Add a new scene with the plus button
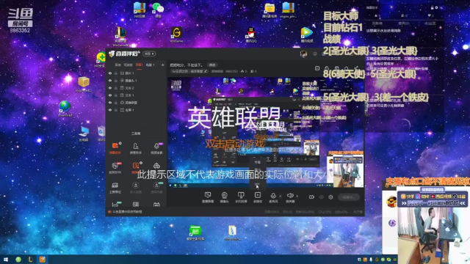The height and width of the screenshot is (264, 470). 162,65
